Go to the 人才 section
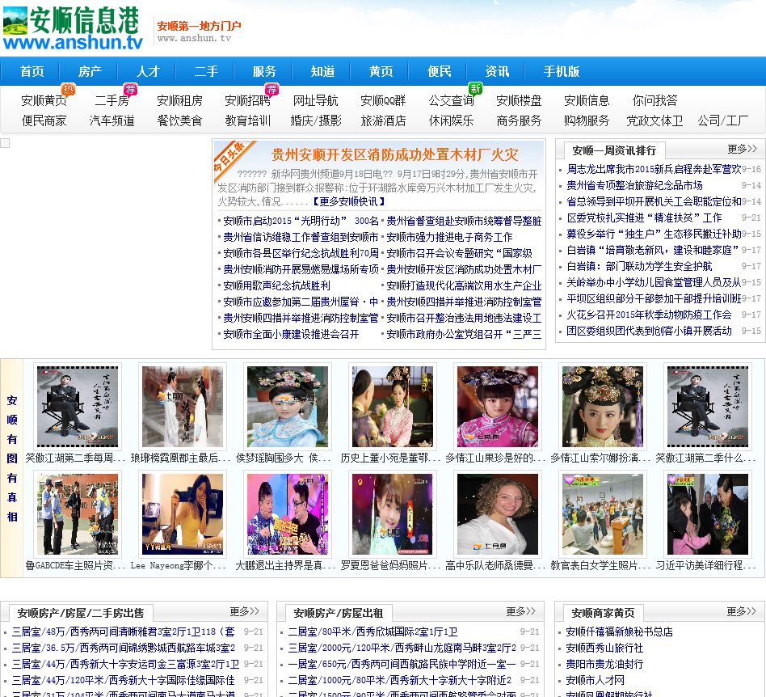Screen dimensions: 766x697 point(149,71)
